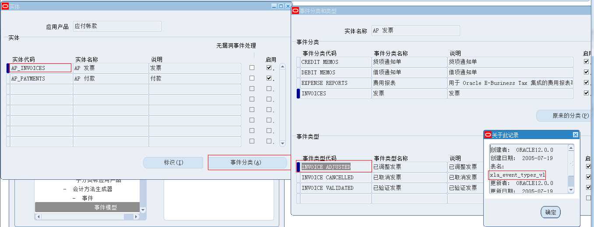Toggle enabled checkbox for CREDIT MEMOS class
Screen dimensions: 594x227
pyautogui.click(x=587, y=62)
